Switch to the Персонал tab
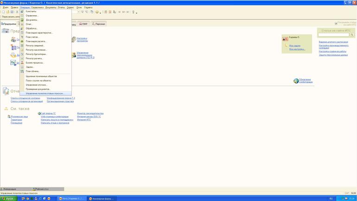 99,24
